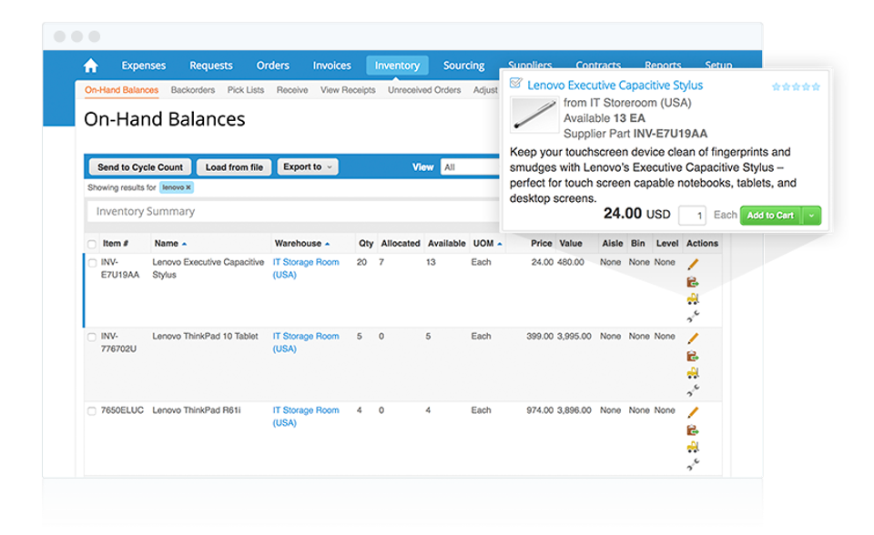Image resolution: width=874 pixels, height=535 pixels.
Task: Open the Suppliers menu
Action: 530,65
